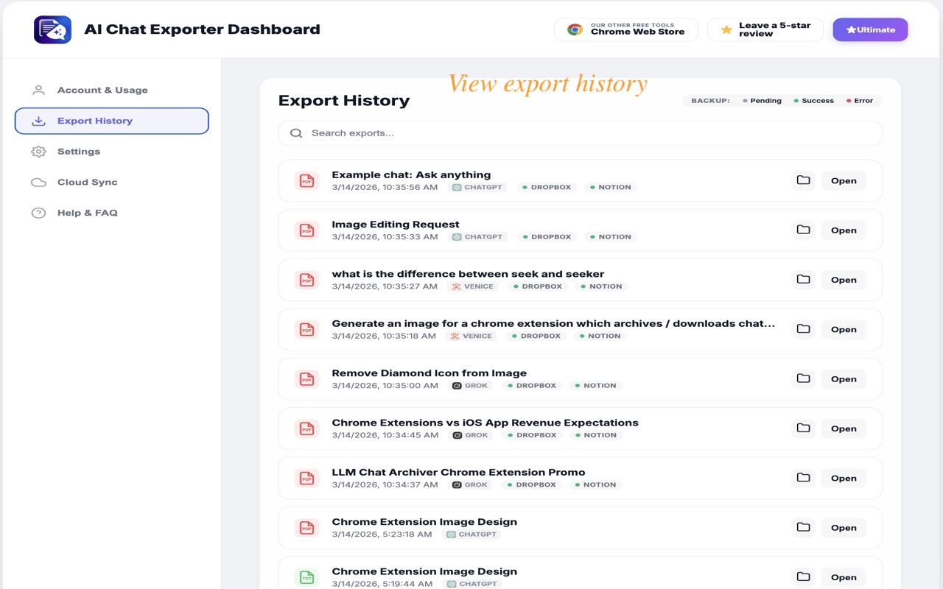Open folder for Chrome Extensions vs iOS export
This screenshot has width=943, height=589.
pos(804,428)
